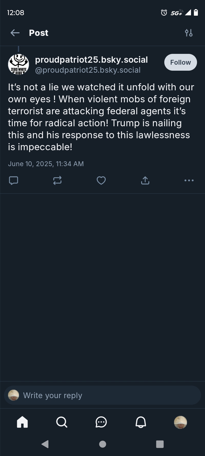Tap the @proudpatriot25.bsky.social handle

tap(88, 70)
